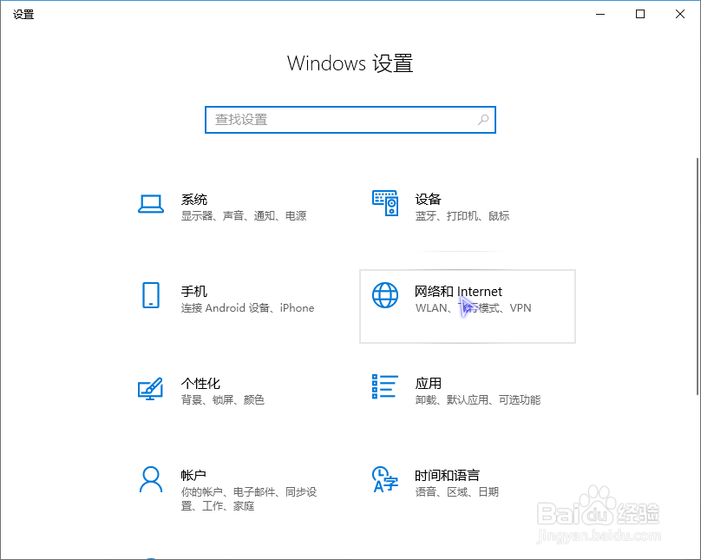Select the 手机 category title
The height and width of the screenshot is (560, 701).
[x=194, y=292]
